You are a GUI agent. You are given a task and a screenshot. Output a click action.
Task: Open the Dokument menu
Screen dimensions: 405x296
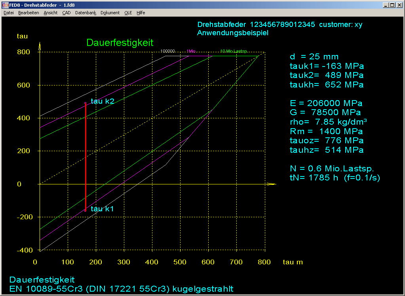[x=110, y=13]
